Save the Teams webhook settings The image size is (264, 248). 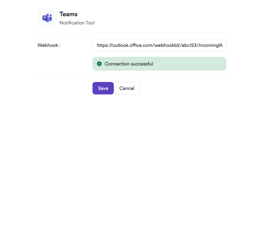pyautogui.click(x=103, y=88)
